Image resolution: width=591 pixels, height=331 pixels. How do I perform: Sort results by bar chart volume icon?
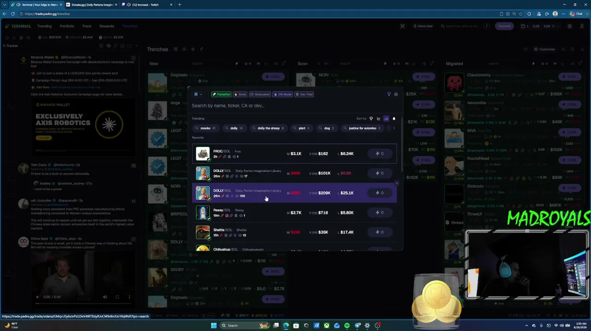click(x=386, y=119)
